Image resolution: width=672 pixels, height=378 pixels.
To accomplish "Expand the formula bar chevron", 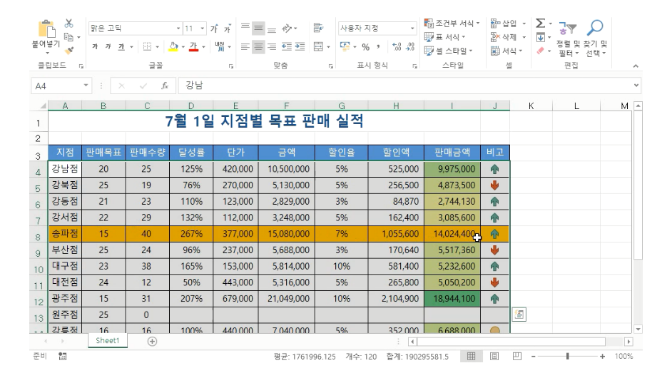I will click(x=636, y=86).
